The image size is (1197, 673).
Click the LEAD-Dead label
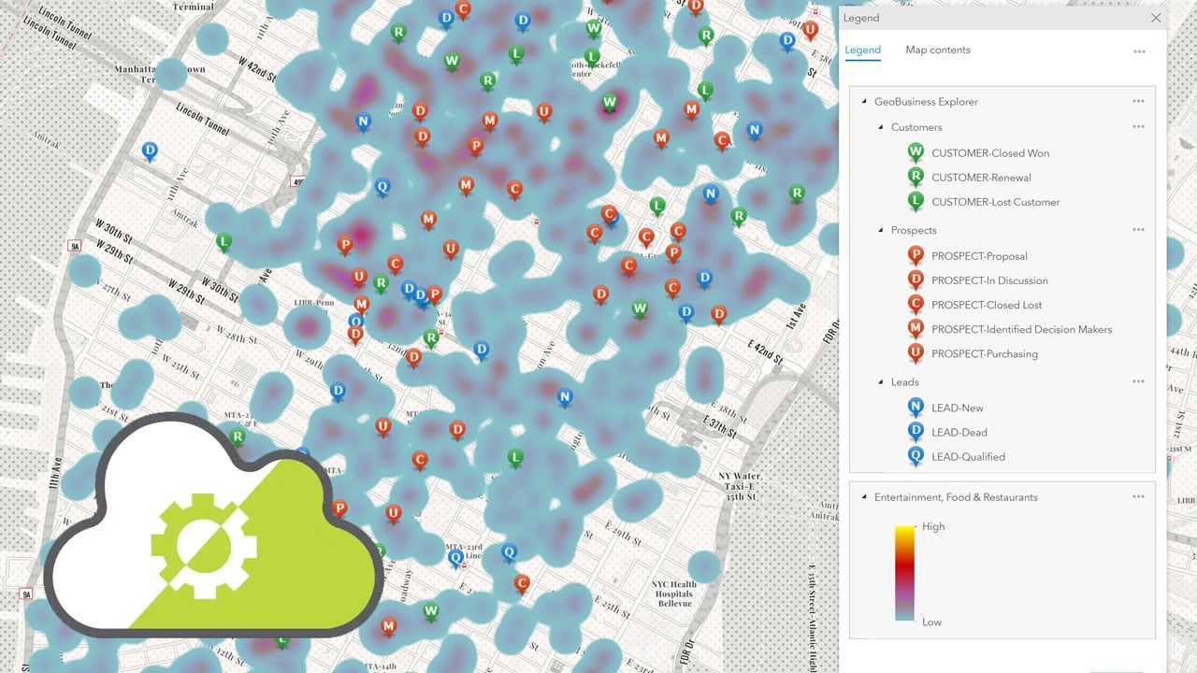click(959, 432)
